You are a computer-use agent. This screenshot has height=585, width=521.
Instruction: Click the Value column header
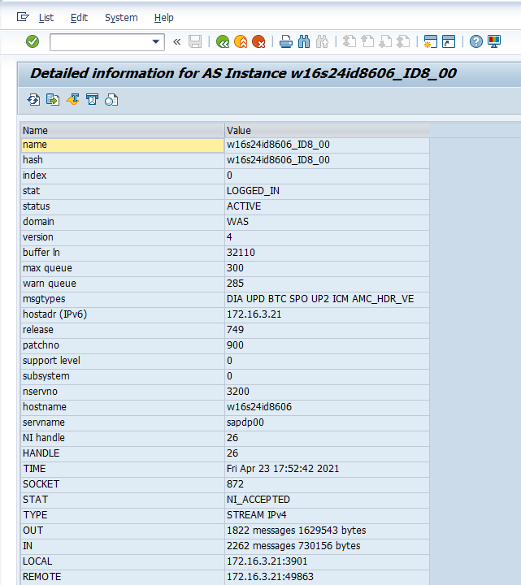325,130
